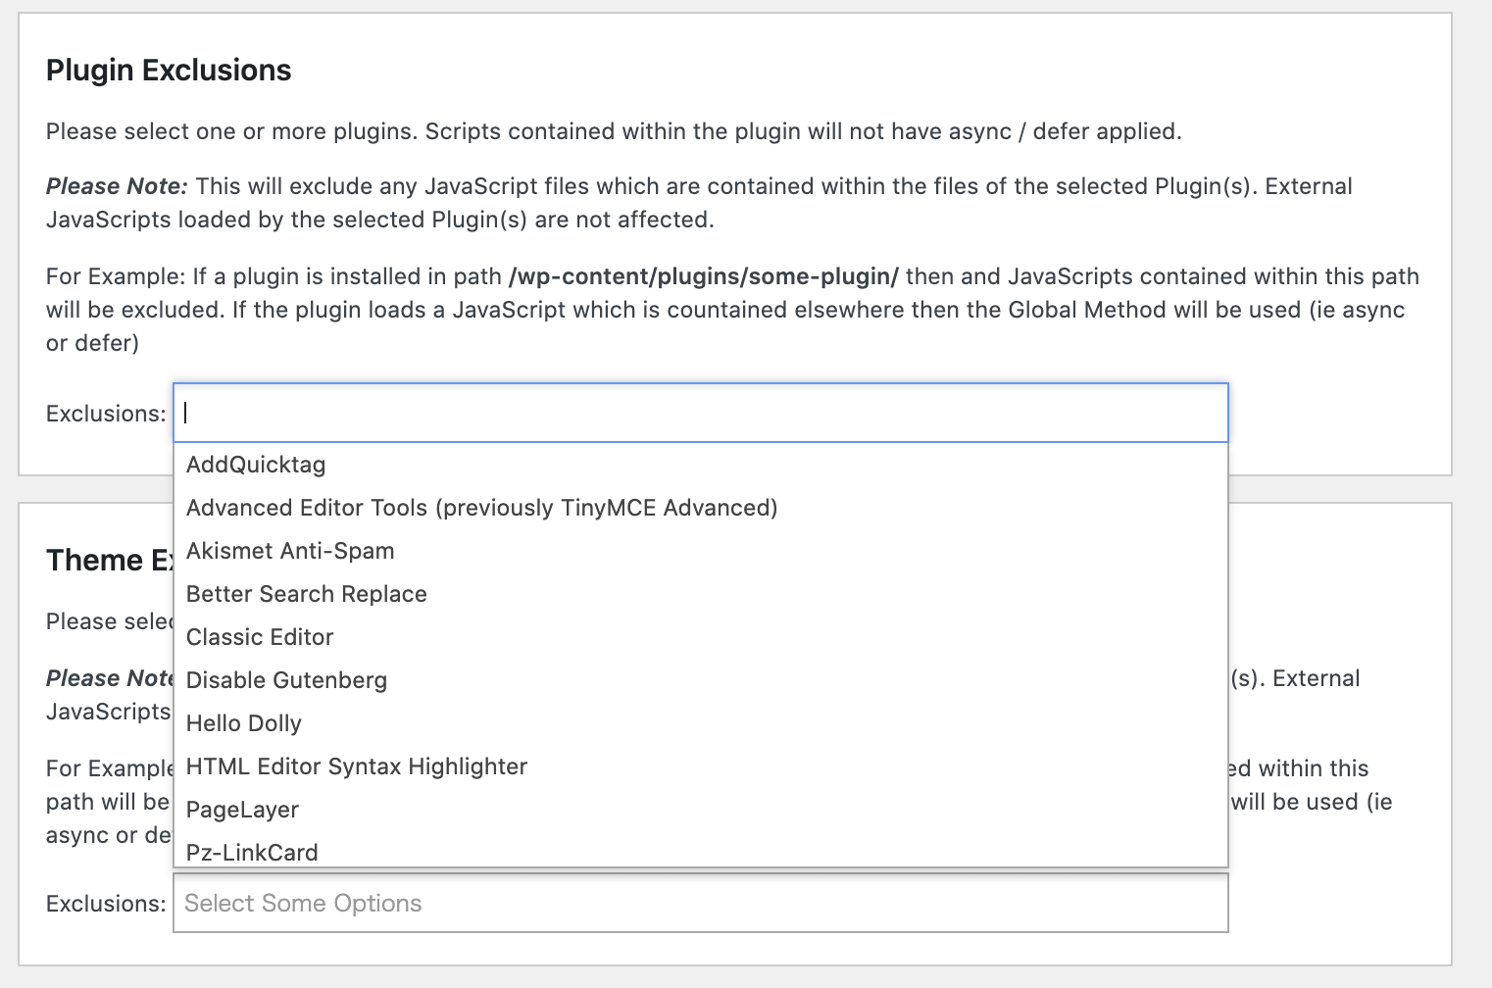Click the Plugin Exclusions search input

[700, 413]
